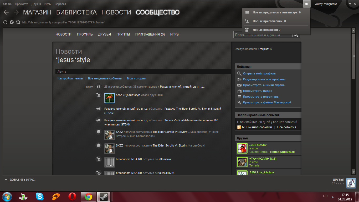Click wrench icon for Workshop files
This screenshot has height=202, width=359.
coord(239,103)
